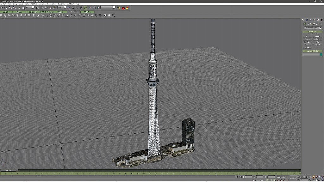Open the Material Navigator icon beside Material Editor
Viewport: 324px width, 182px height.
128,8
